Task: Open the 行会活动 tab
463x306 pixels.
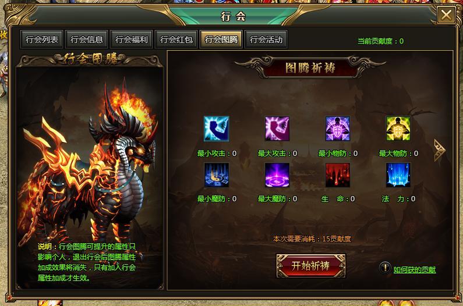Action: 266,40
